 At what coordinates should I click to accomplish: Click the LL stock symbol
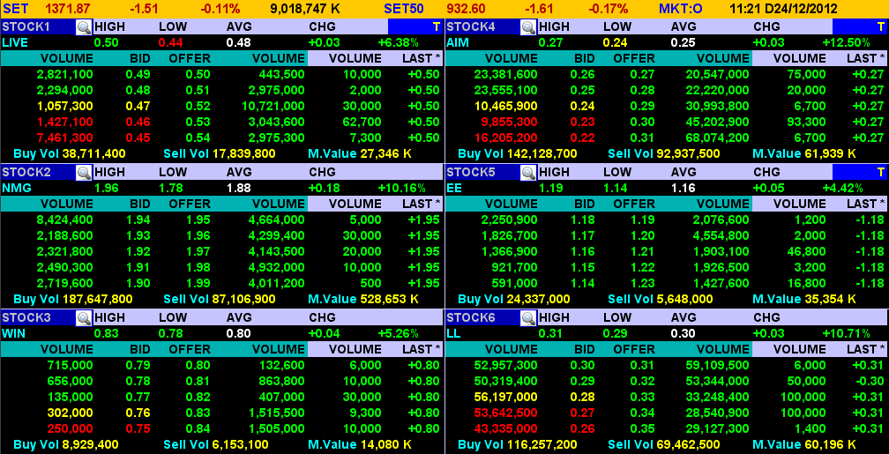pos(453,333)
